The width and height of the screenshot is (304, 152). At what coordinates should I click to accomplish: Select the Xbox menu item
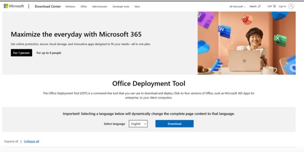pos(137,6)
